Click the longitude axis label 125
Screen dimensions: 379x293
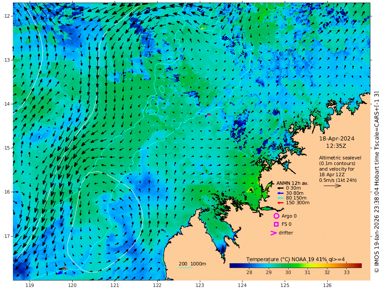click(285, 285)
